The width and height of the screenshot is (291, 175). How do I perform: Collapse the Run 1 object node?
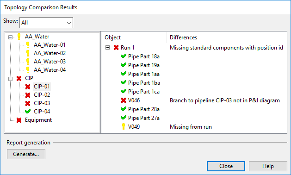click(107, 48)
